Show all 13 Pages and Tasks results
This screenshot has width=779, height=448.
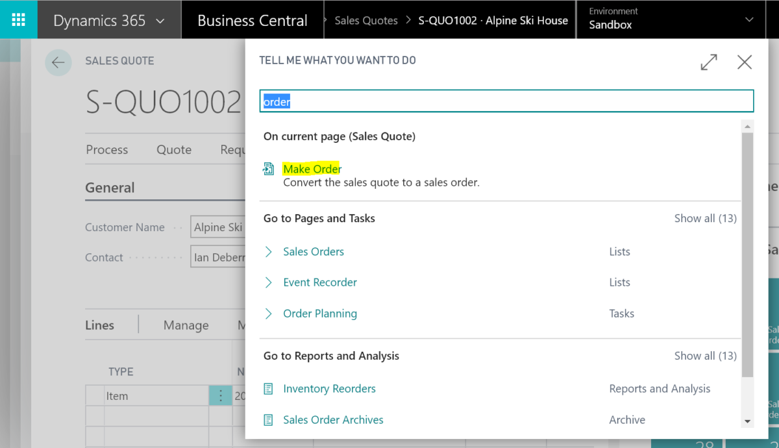point(705,218)
